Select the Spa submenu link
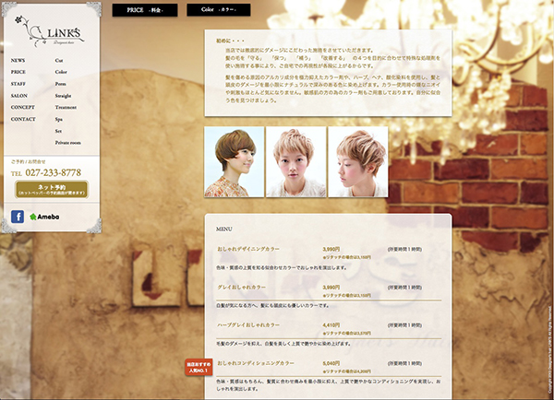This screenshot has width=554, height=400. point(59,119)
